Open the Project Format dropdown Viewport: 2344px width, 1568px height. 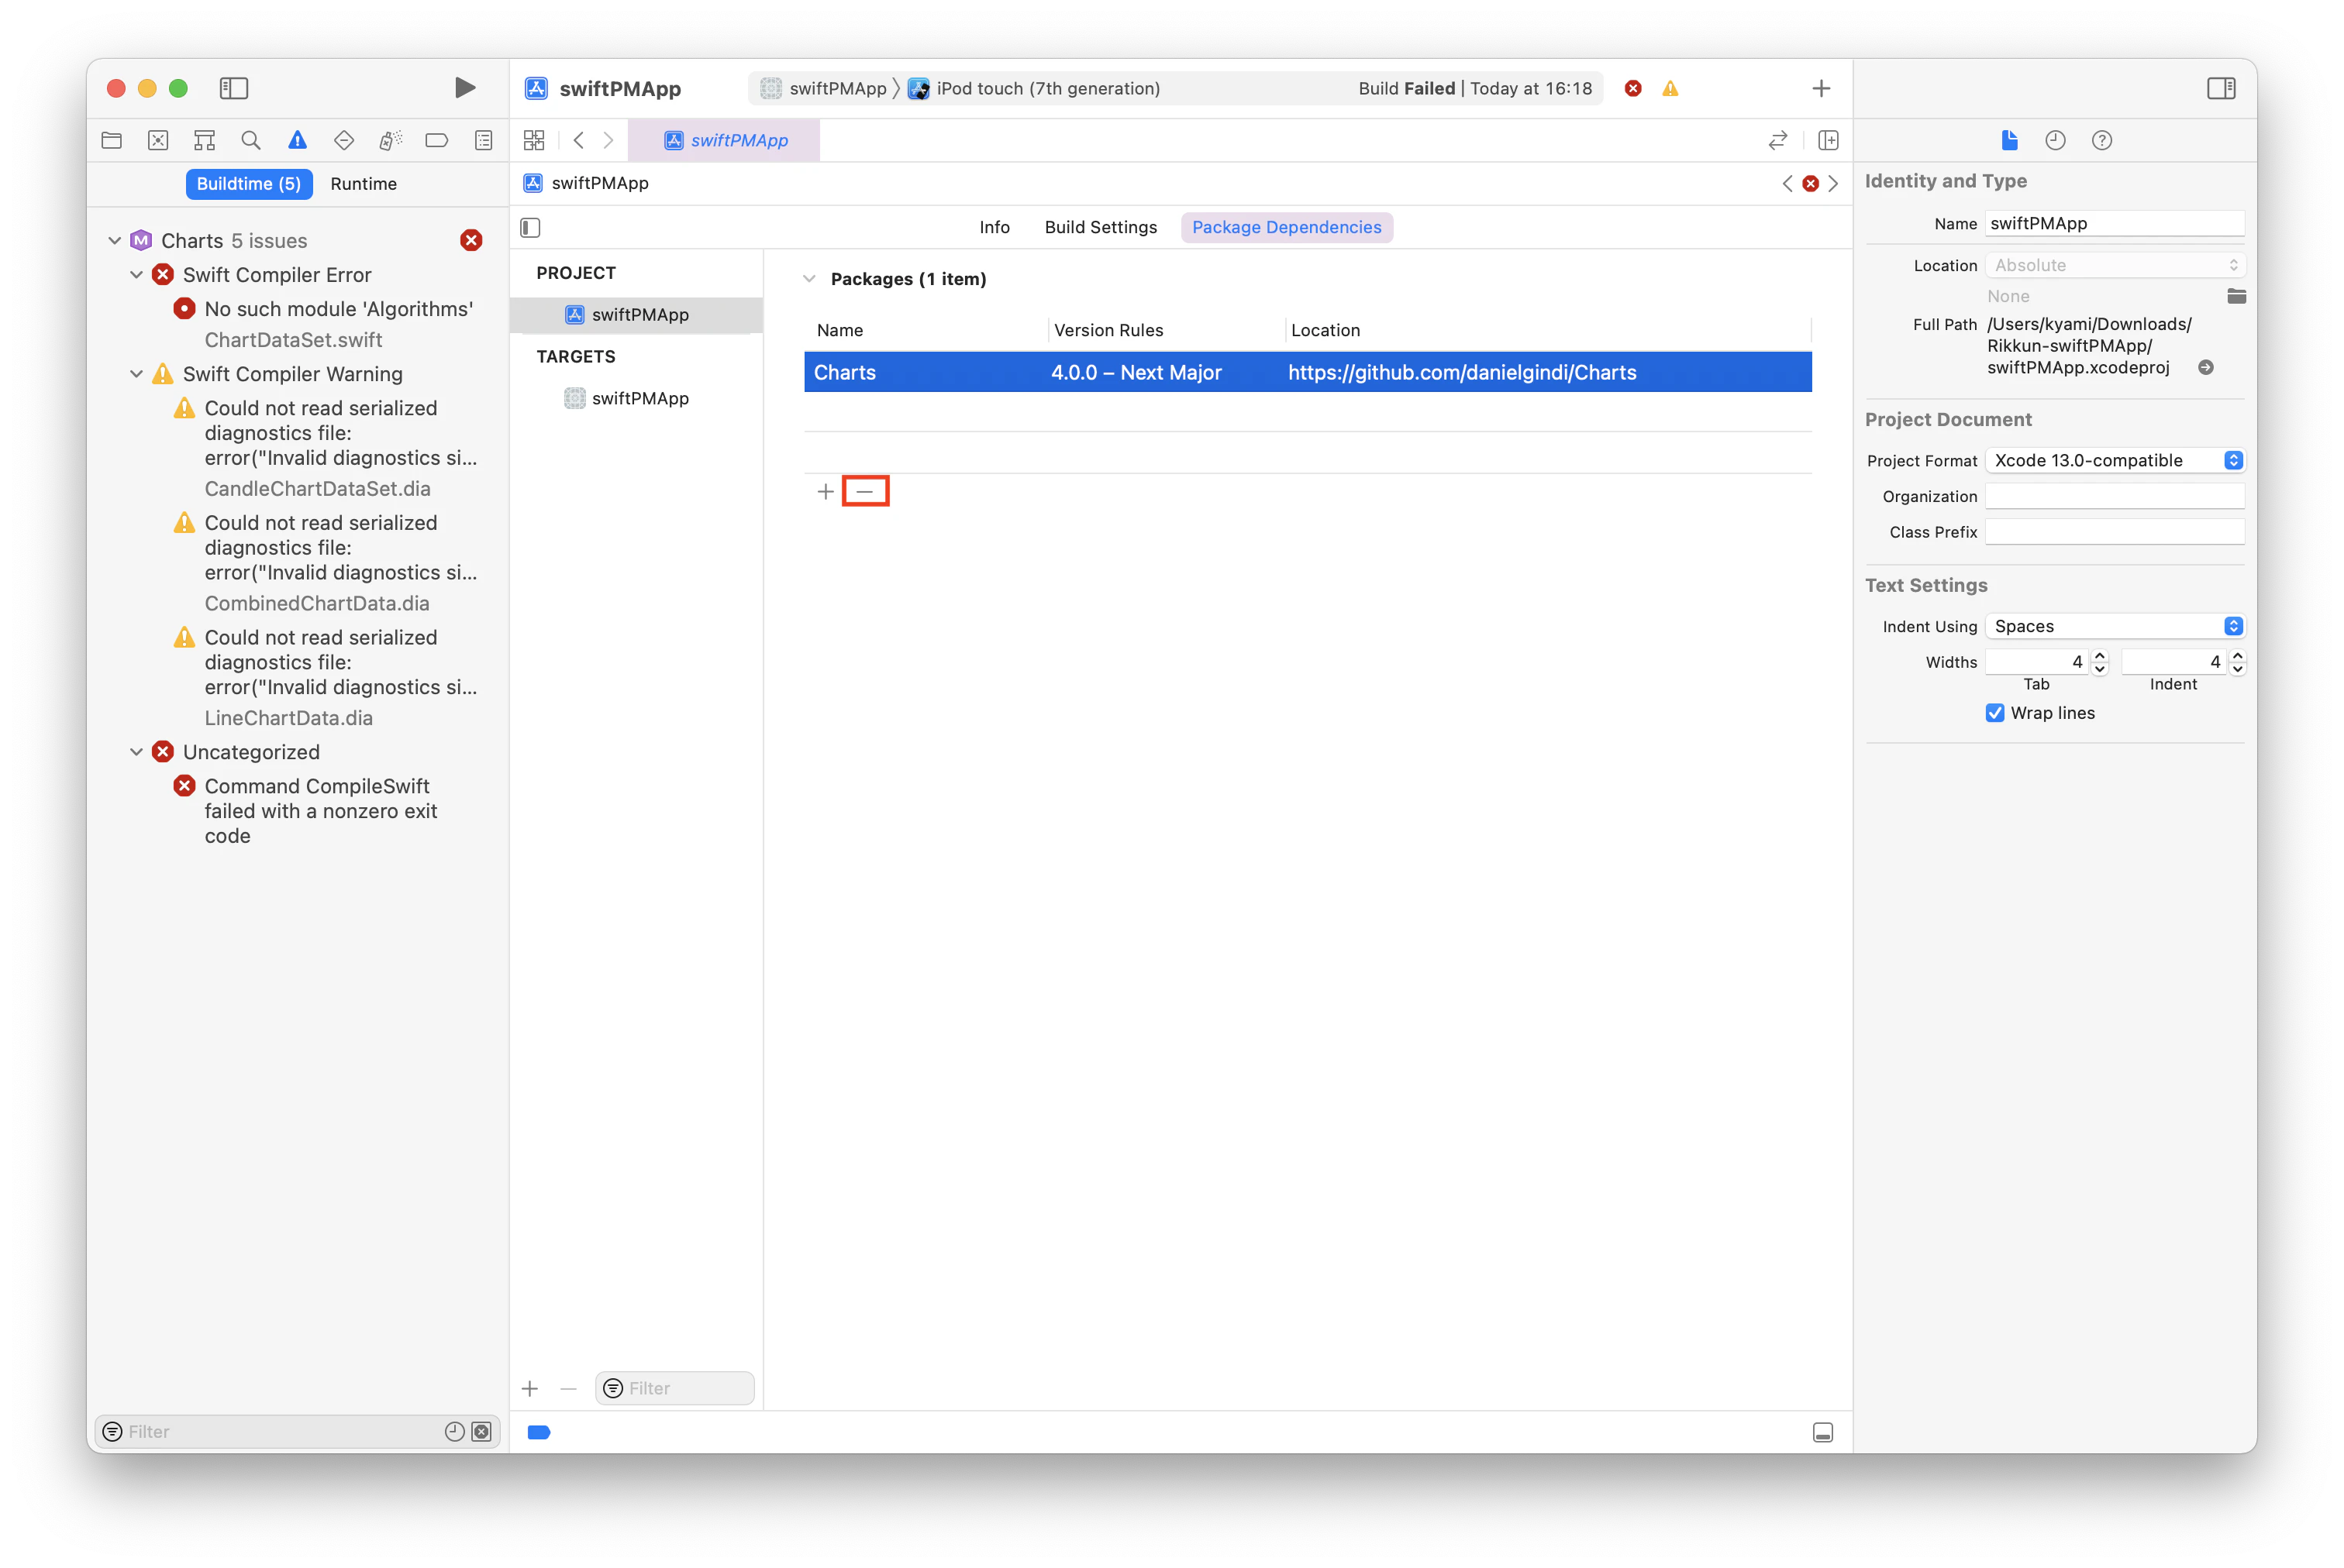pyautogui.click(x=2114, y=460)
